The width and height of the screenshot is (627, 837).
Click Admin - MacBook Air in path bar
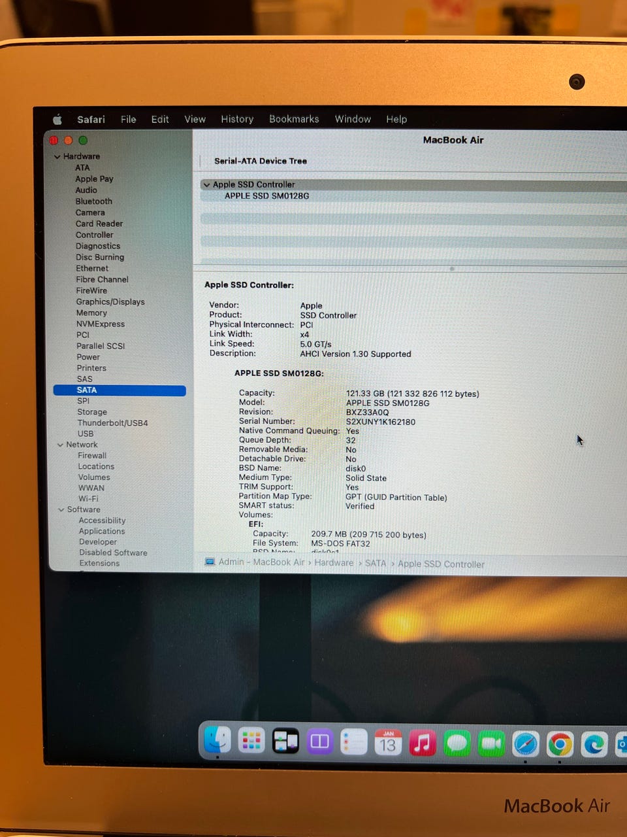261,562
